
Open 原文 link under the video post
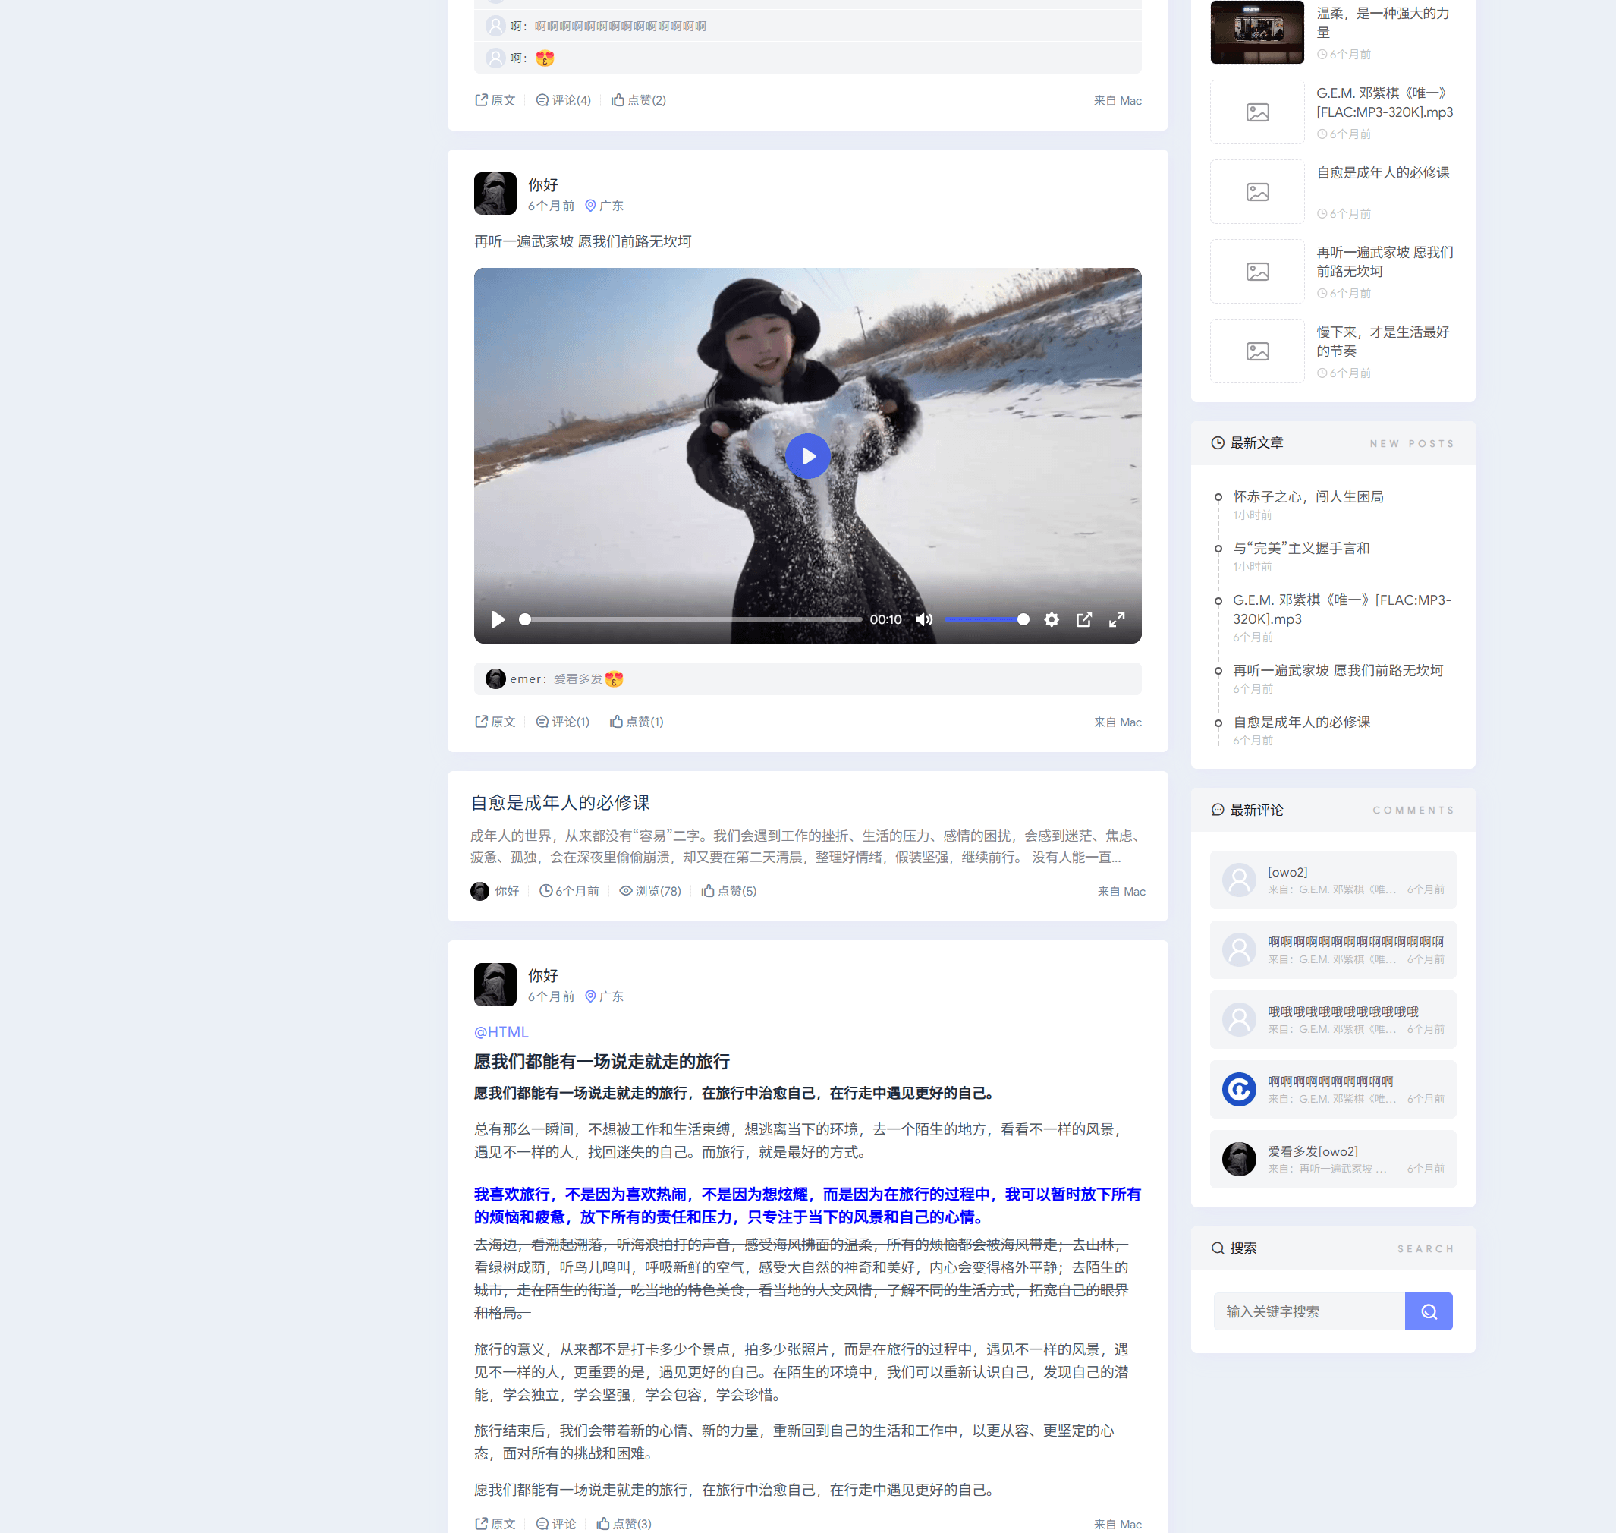point(495,722)
